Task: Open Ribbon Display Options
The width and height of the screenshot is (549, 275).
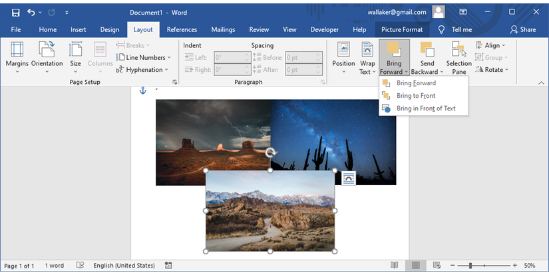Action: (463, 12)
